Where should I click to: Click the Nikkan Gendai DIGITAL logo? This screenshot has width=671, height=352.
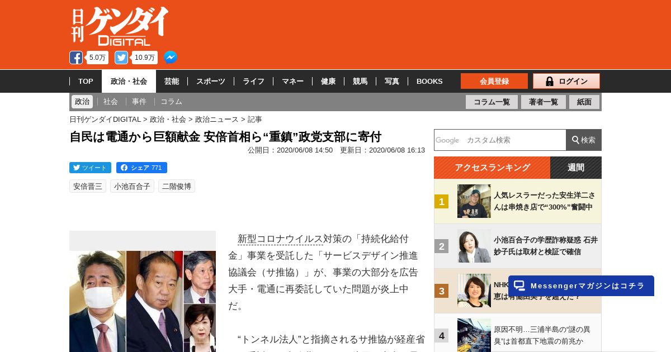tap(120, 26)
